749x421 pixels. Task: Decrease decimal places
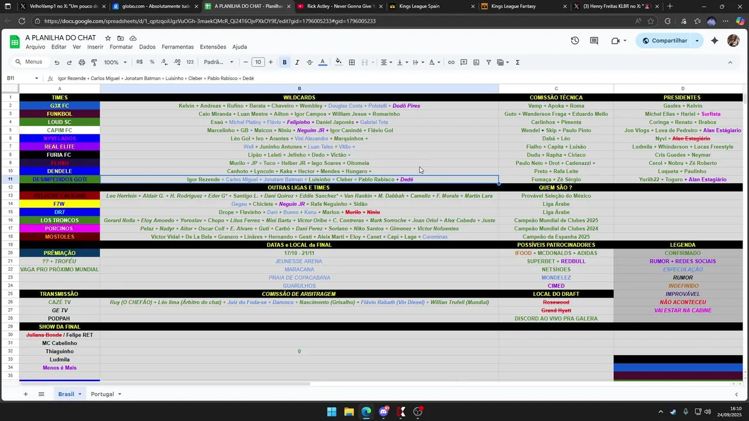[x=164, y=62]
